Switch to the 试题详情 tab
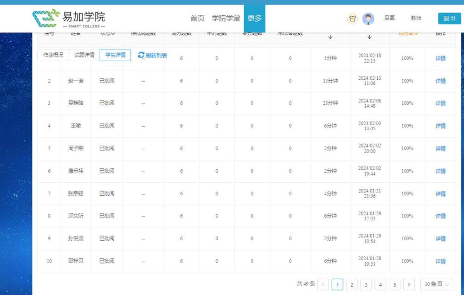 (x=84, y=55)
